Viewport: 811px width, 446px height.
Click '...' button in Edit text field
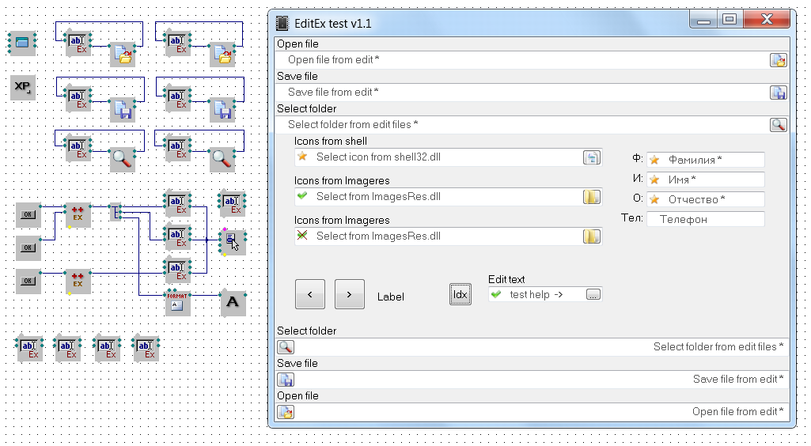click(593, 295)
